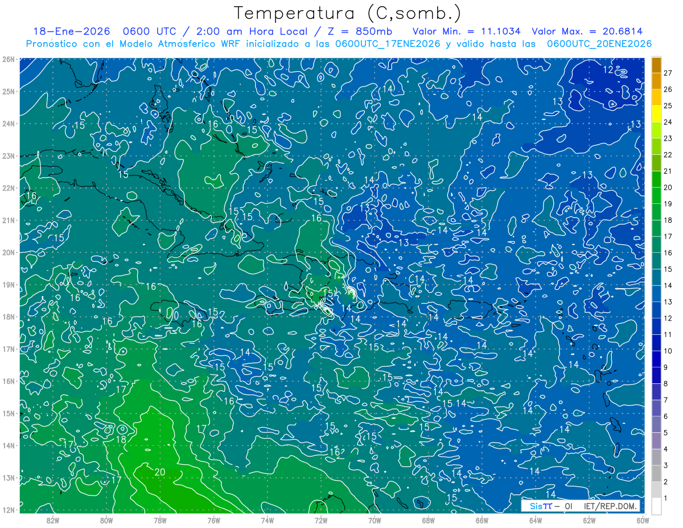This screenshot has height=528, width=683.
Task: Click the "20N" latitude label
Action: tap(9, 252)
